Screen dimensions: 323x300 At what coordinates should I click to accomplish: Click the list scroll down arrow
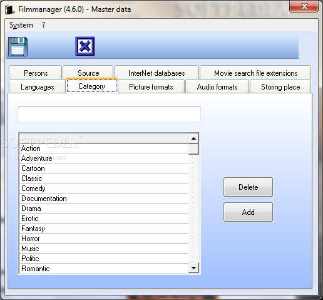[193, 268]
